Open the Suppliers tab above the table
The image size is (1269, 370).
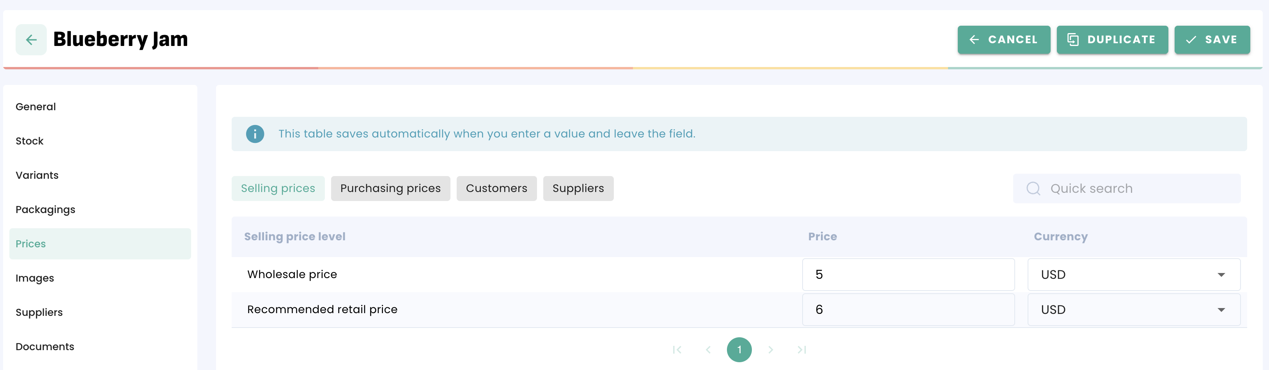578,189
